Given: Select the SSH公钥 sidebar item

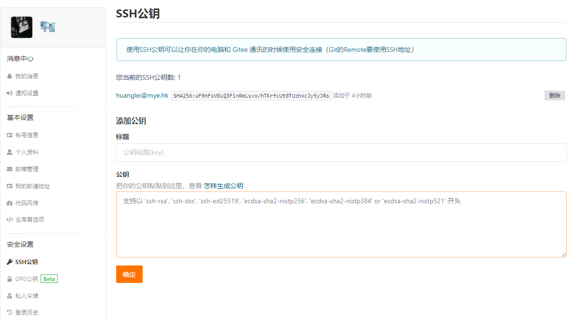Looking at the screenshot, I should 26,262.
